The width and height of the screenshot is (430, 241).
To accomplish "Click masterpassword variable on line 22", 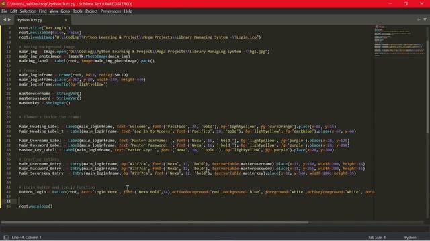I will (x=34, y=98).
